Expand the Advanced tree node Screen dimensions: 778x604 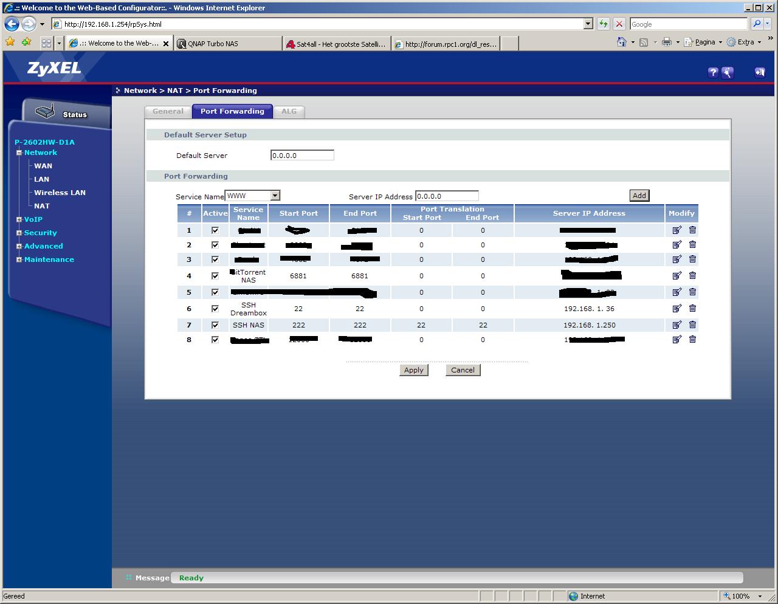pyautogui.click(x=19, y=246)
